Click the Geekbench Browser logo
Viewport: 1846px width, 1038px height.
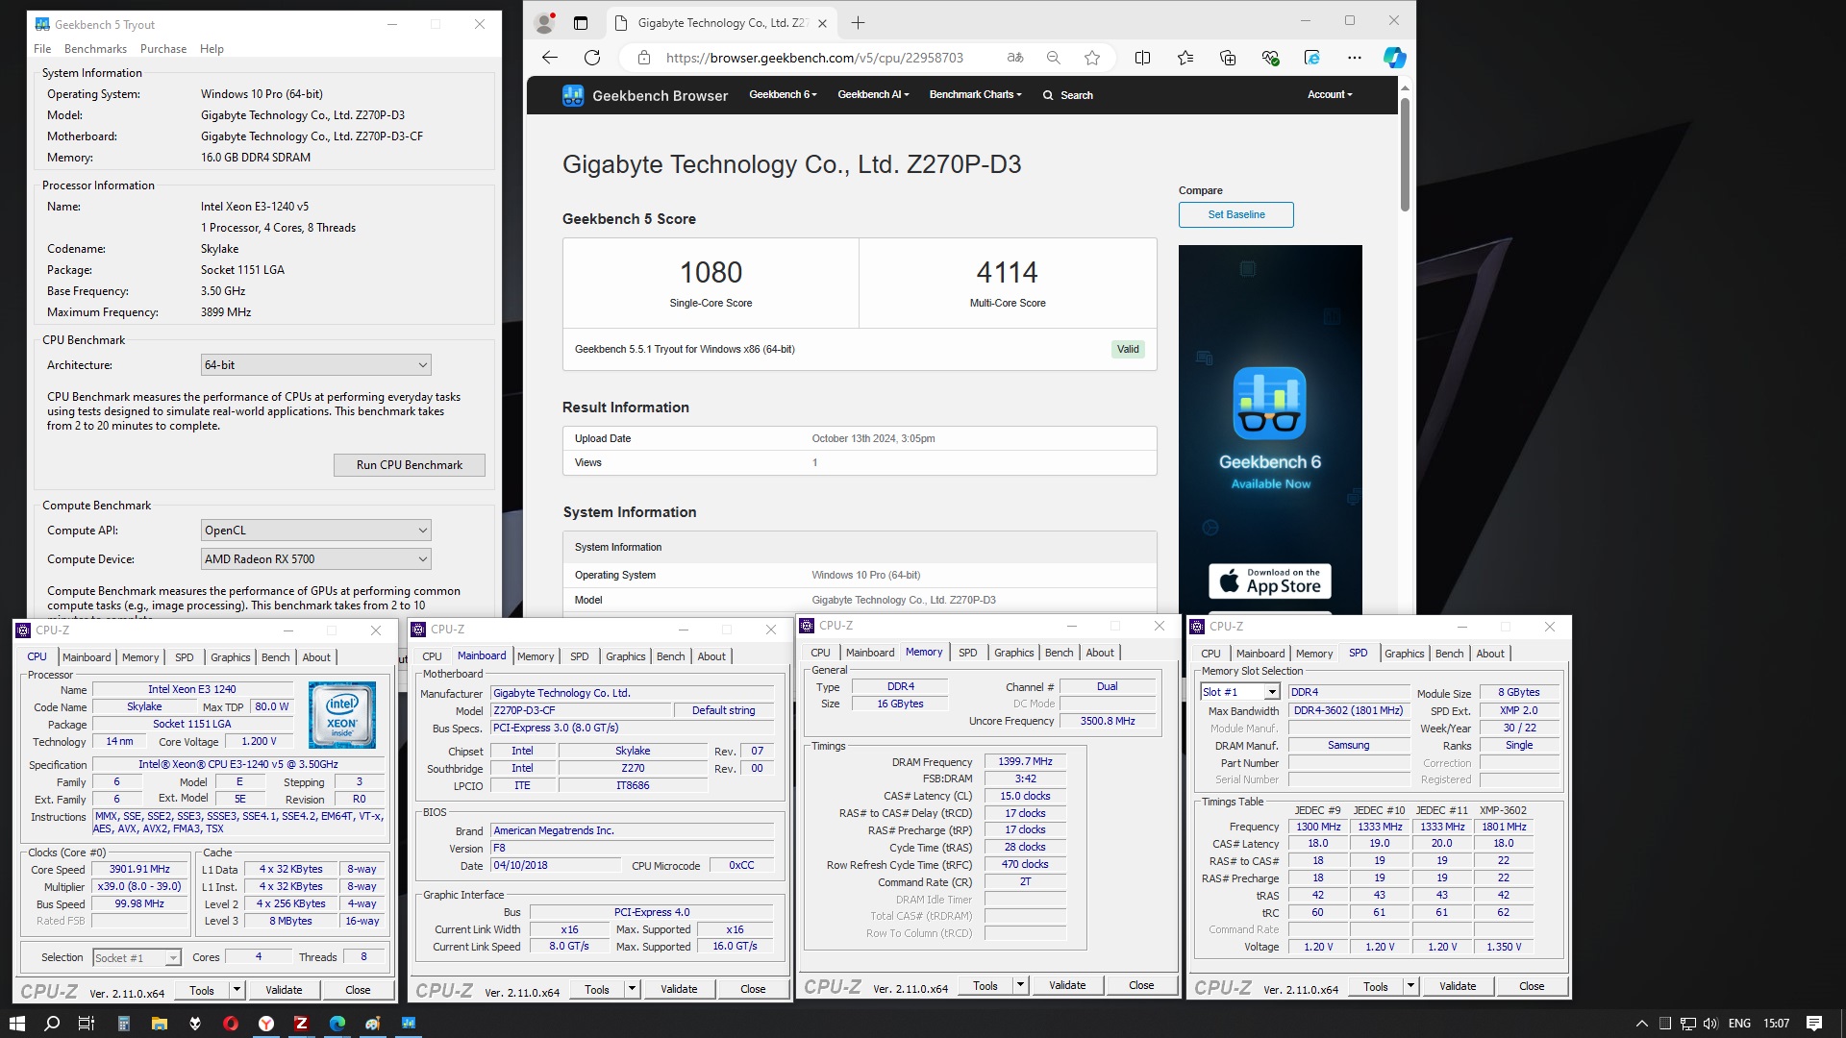(645, 95)
